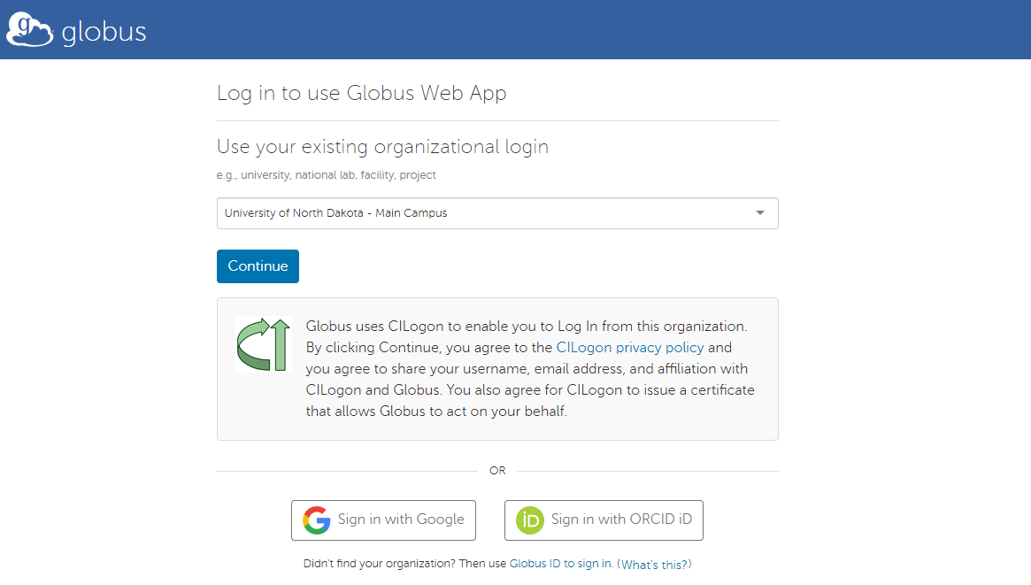This screenshot has width=1031, height=585.
Task: Expand the dropdown arrow beside University of North Dakota
Action: click(x=759, y=213)
